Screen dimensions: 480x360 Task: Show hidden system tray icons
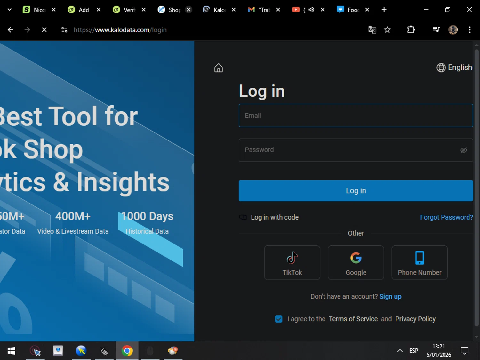tap(400, 351)
